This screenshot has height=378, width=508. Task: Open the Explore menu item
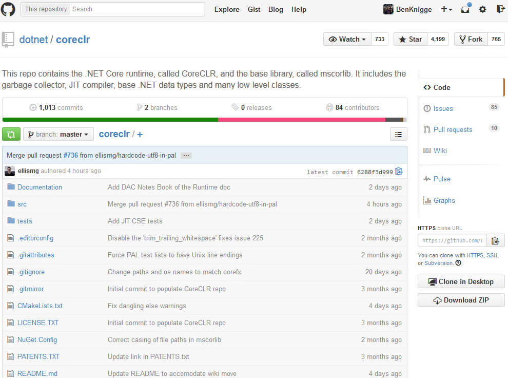[227, 9]
